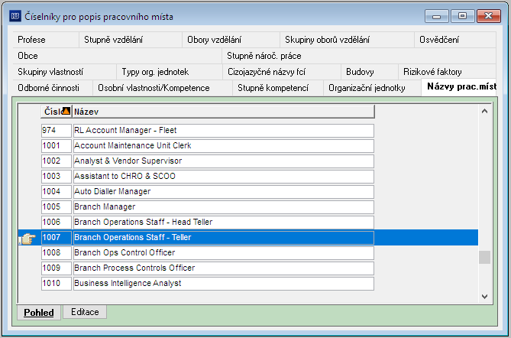Select Analyst & Vendor Supervisor row

click(x=224, y=161)
